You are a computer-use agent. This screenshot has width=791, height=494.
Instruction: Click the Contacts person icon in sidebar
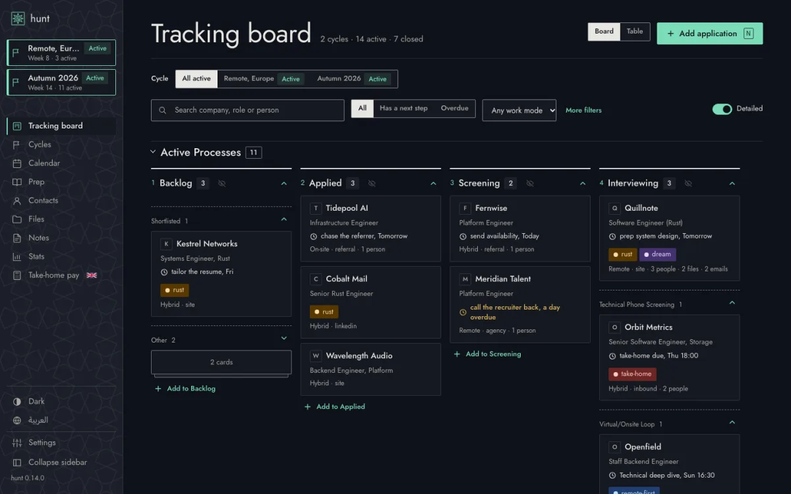16,200
